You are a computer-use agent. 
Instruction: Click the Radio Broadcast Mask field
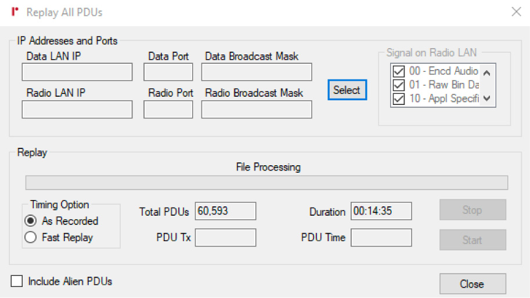point(257,110)
